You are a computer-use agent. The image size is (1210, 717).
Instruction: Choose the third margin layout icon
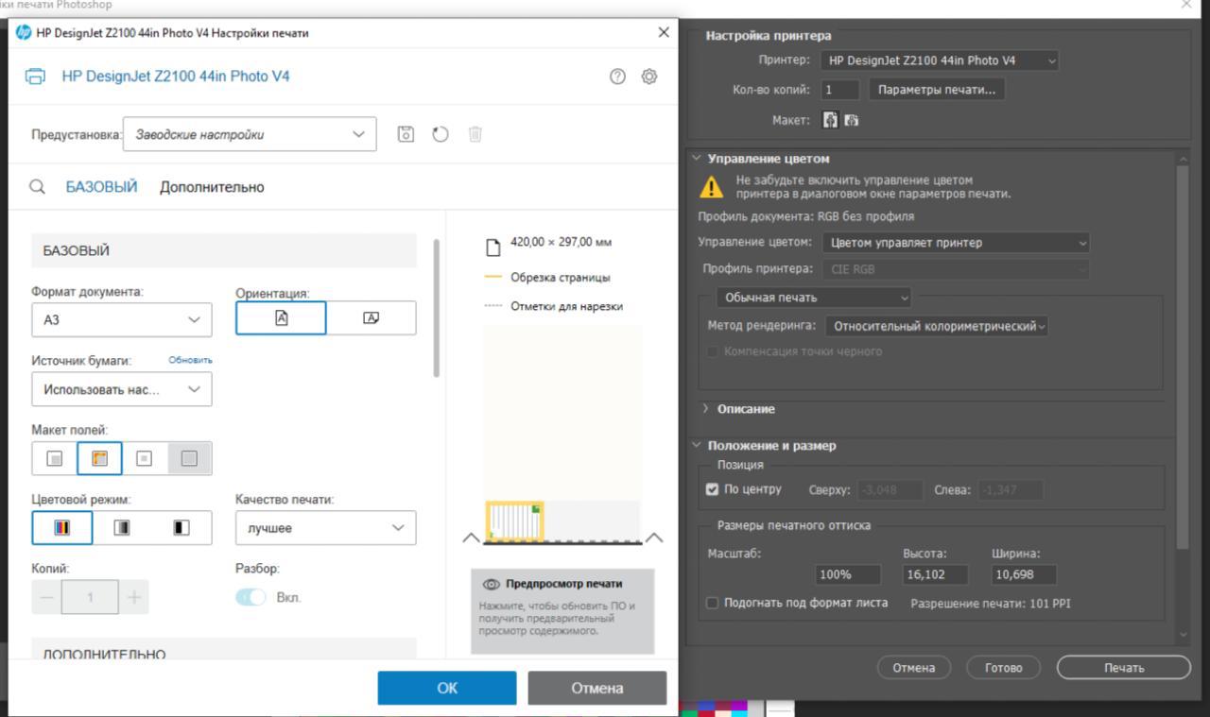(x=144, y=459)
